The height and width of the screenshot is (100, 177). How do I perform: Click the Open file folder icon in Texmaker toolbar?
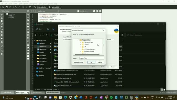[x=7, y=7]
